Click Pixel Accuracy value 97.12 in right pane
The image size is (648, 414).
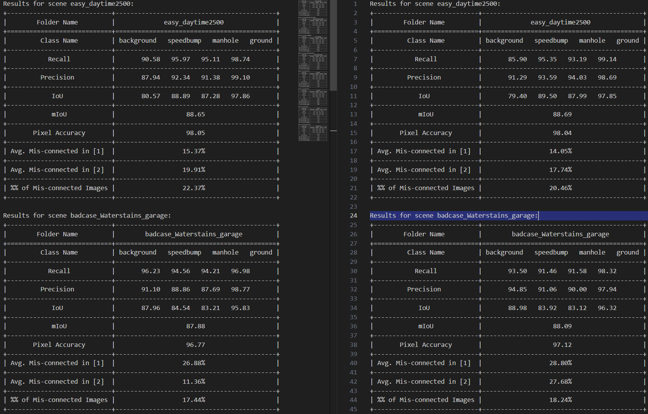[562, 345]
